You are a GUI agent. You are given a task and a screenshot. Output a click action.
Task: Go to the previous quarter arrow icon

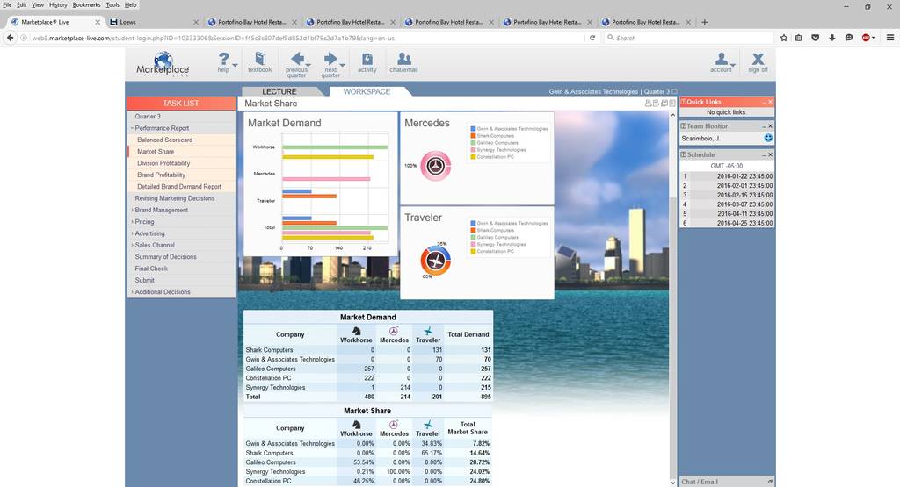297,59
